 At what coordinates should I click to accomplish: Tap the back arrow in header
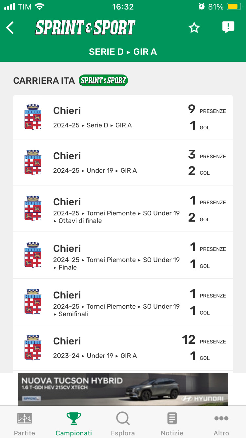pyautogui.click(x=10, y=28)
